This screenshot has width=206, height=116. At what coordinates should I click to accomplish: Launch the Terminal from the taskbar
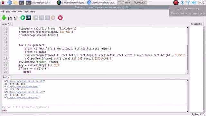22,3
